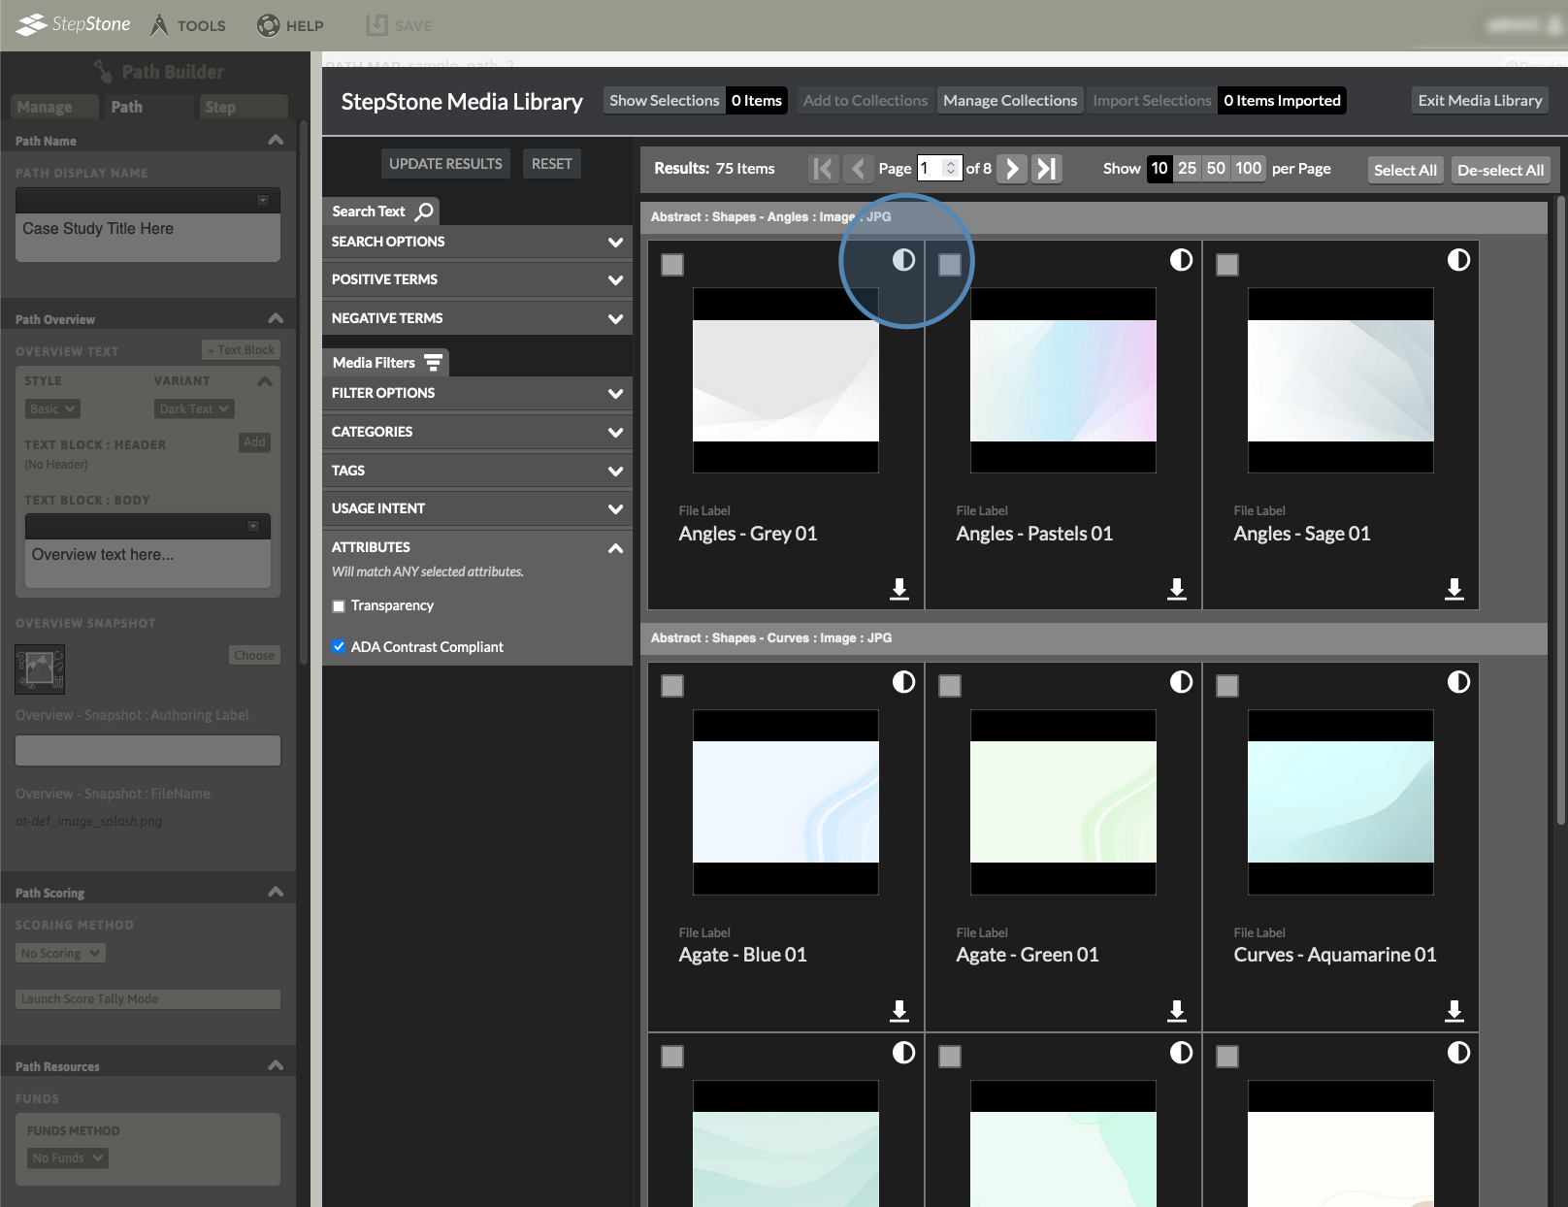Click the results list vertical scrollbar
This screenshot has width=1568, height=1207.
(x=1561, y=509)
